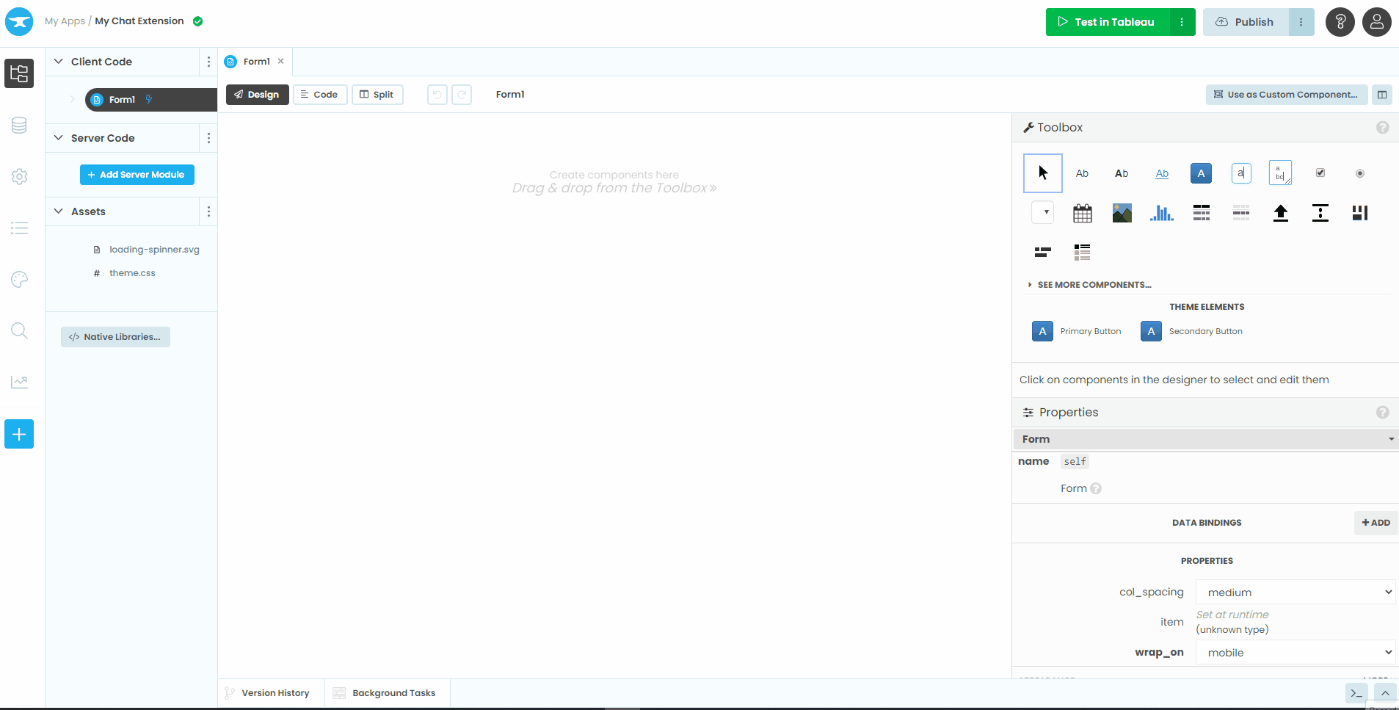Select the CheckBox component in the Toolbox

click(x=1320, y=173)
